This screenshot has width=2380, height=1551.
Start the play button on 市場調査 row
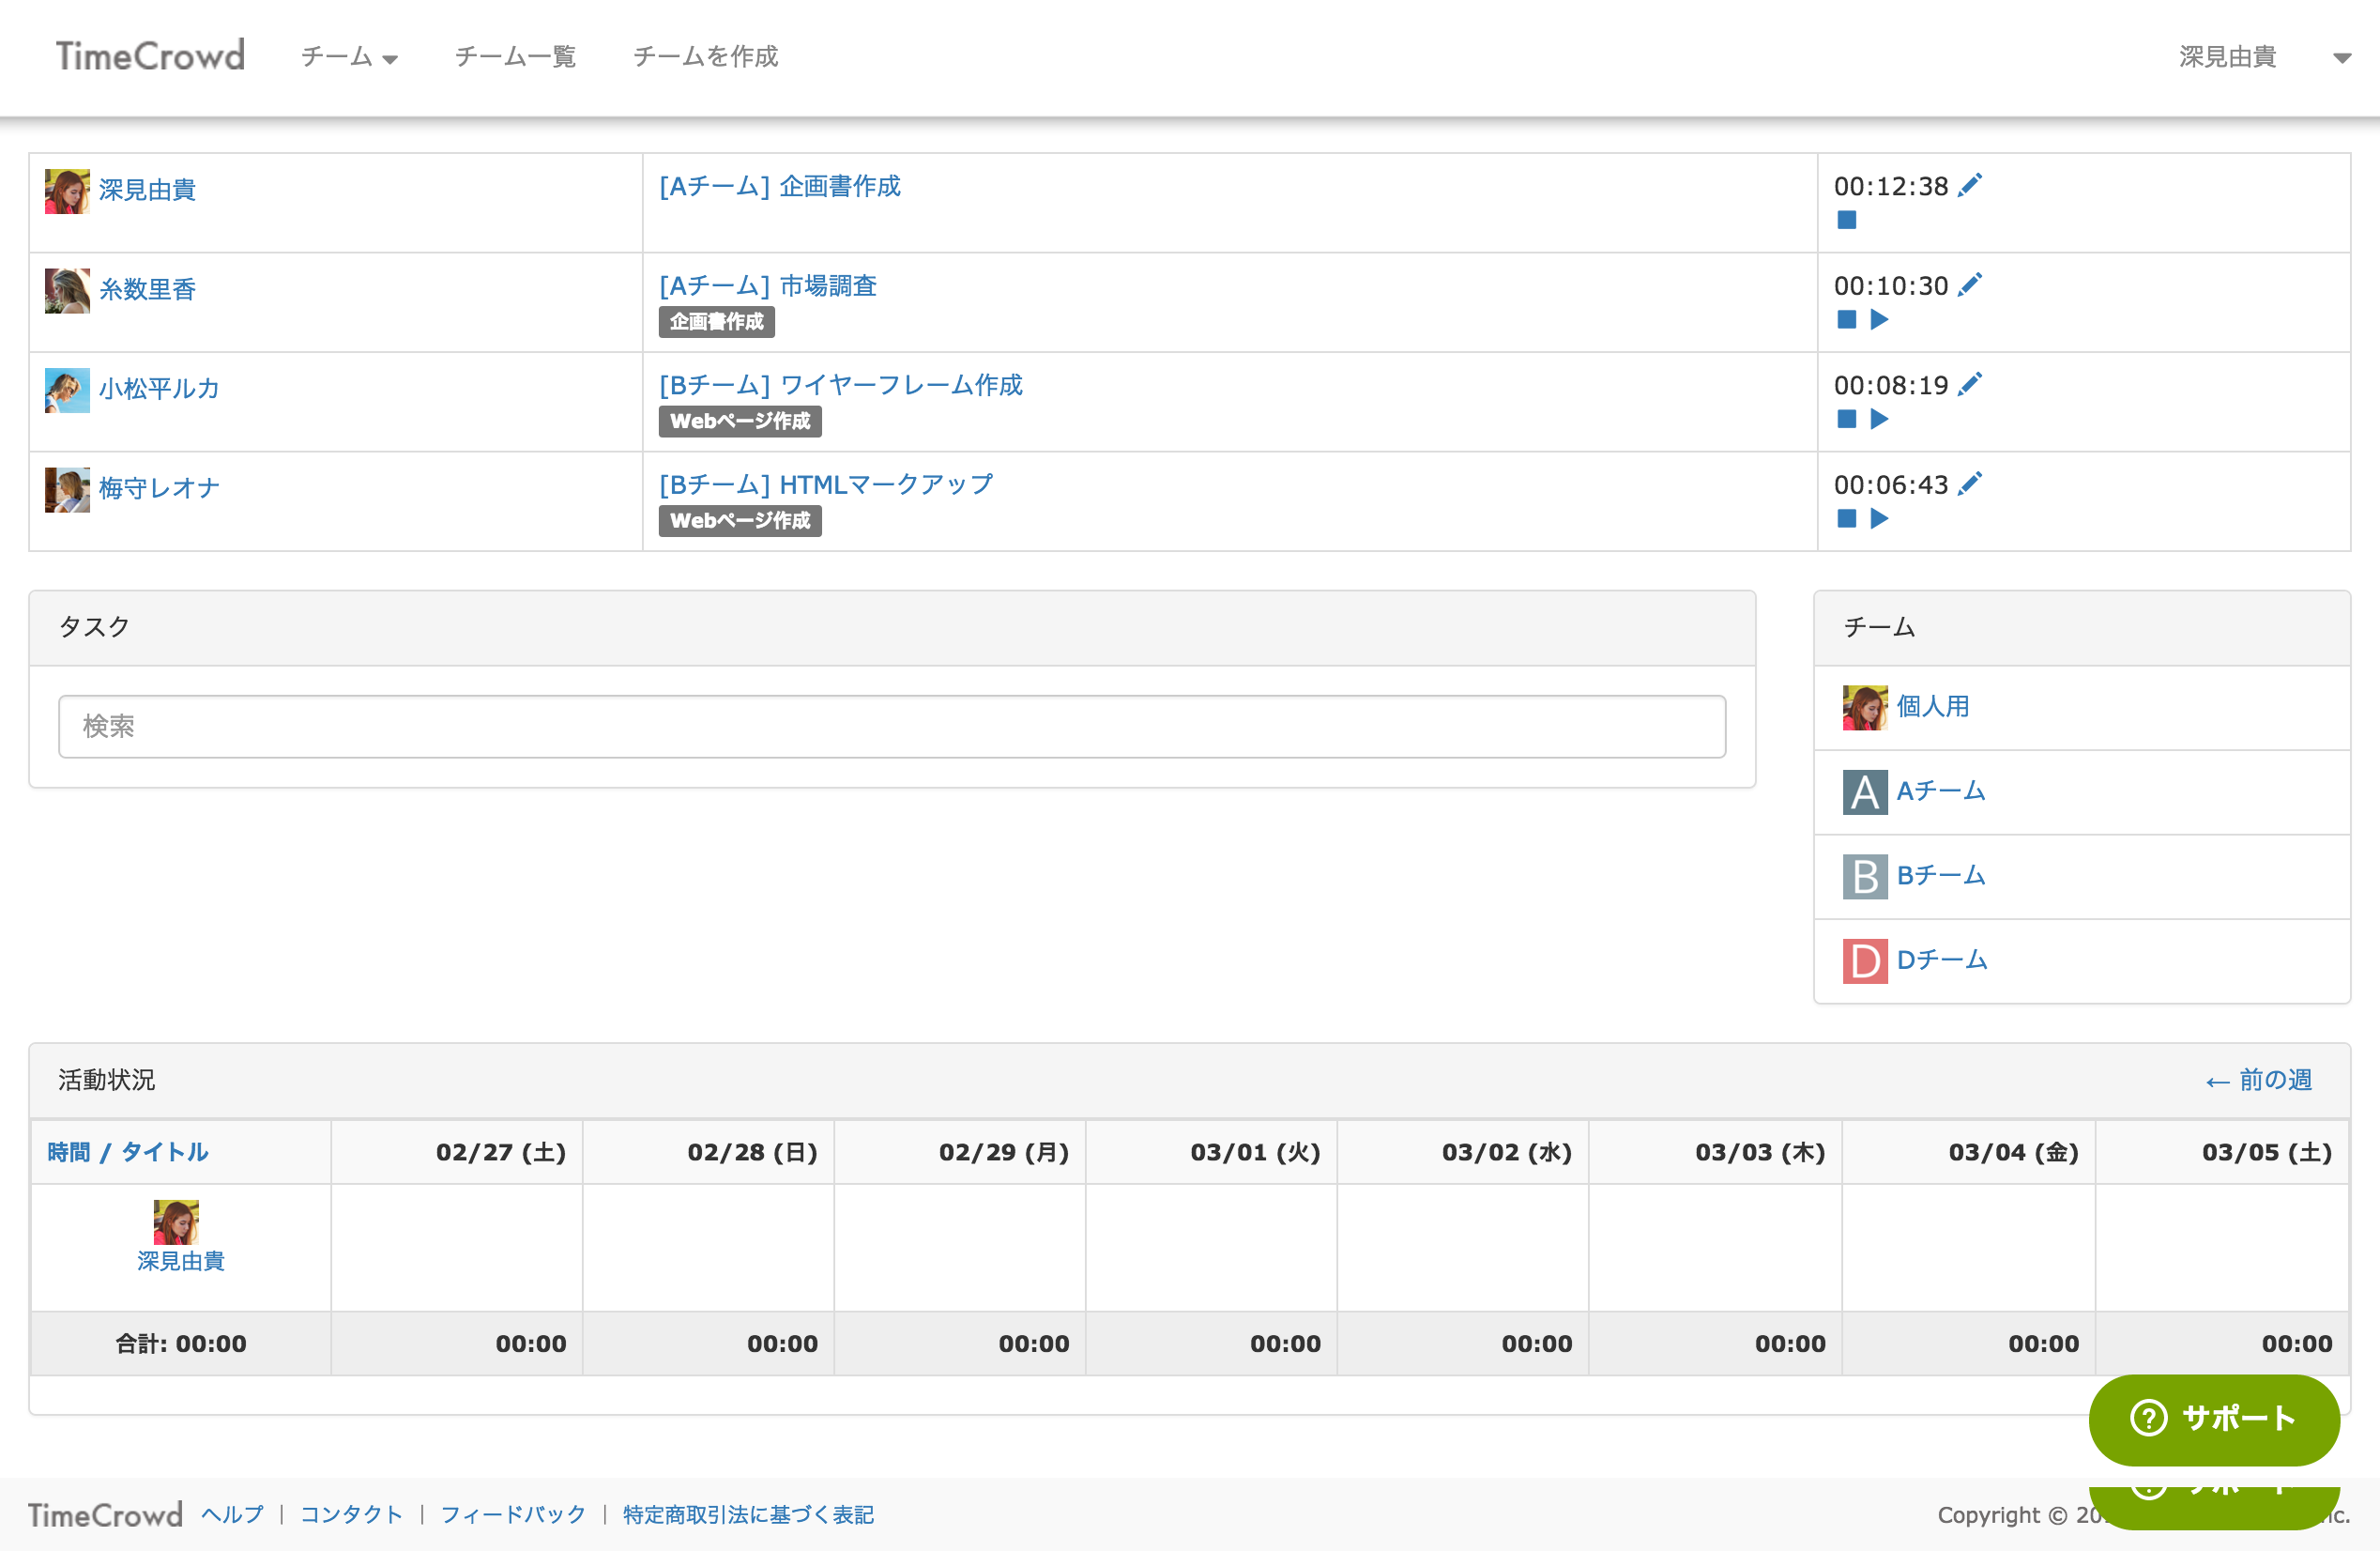pyautogui.click(x=1879, y=320)
